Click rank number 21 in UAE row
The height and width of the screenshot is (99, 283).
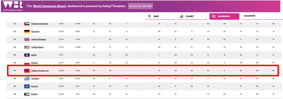pyautogui.click(x=15, y=24)
